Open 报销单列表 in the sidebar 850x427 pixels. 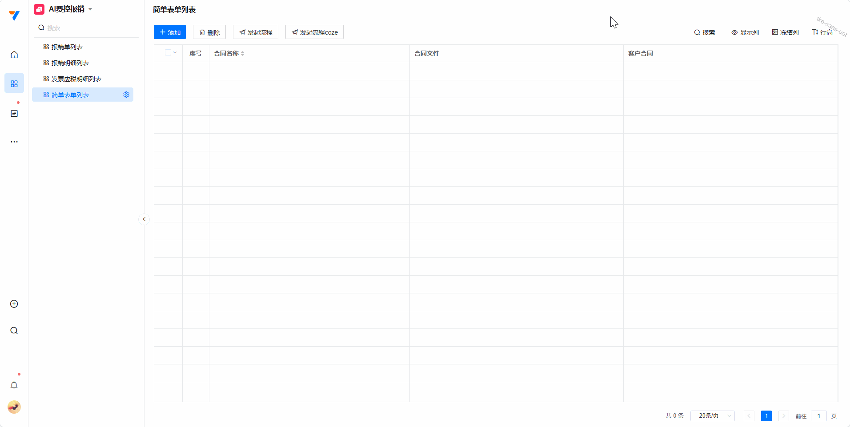pyautogui.click(x=67, y=47)
